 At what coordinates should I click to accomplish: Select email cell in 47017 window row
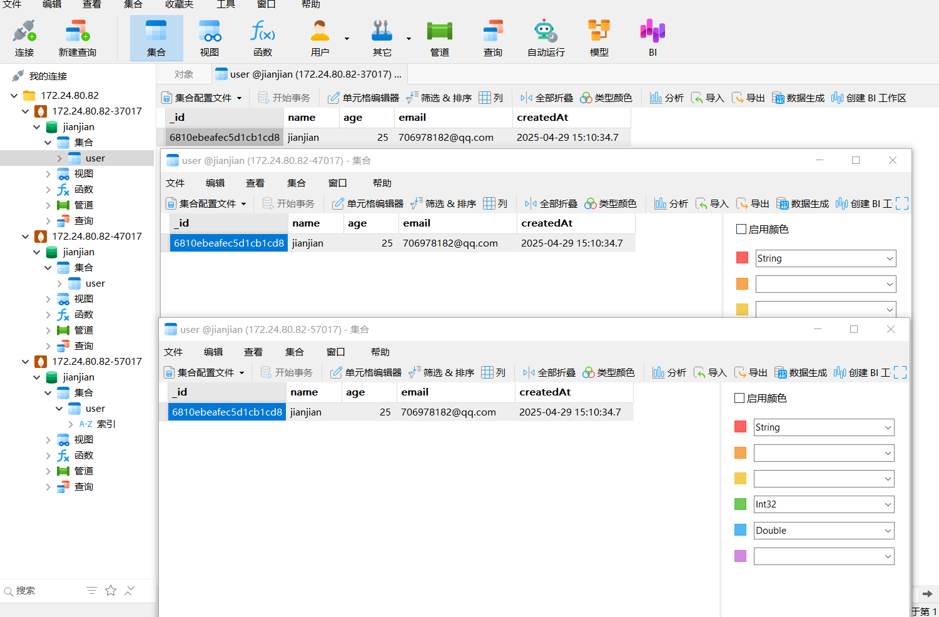(x=457, y=243)
